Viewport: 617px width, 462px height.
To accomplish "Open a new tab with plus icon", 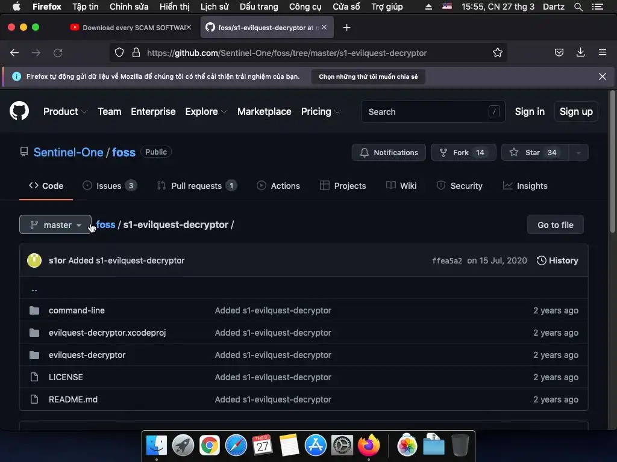I will coord(346,28).
